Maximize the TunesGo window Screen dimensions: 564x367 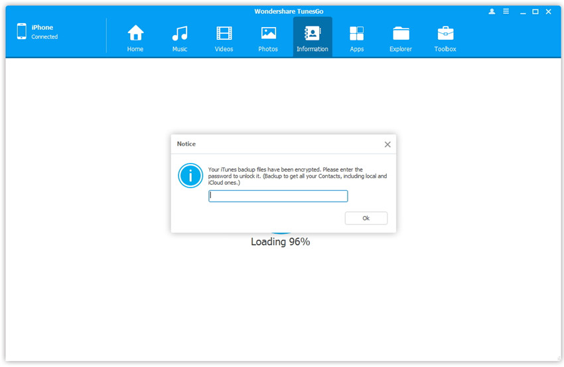[535, 12]
